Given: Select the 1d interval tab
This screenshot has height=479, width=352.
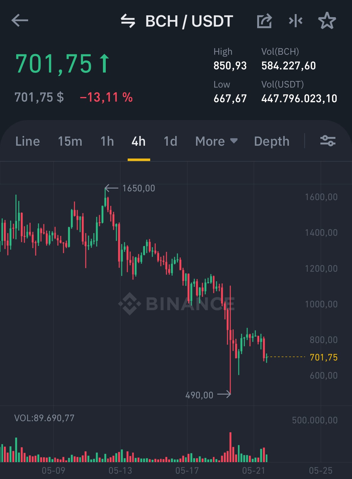Looking at the screenshot, I should click(171, 141).
